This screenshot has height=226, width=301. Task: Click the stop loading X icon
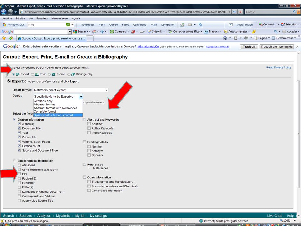click(240, 12)
